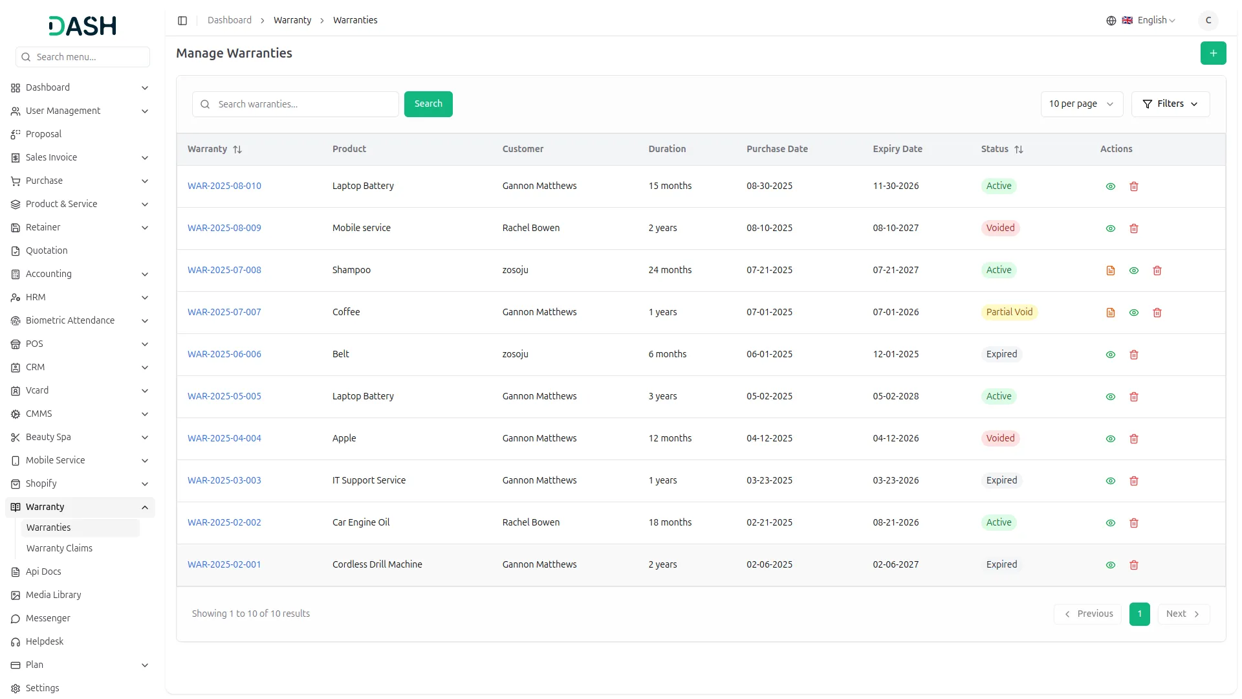Open claim document icon for Shampoo warranty
The width and height of the screenshot is (1242, 699).
1111,271
